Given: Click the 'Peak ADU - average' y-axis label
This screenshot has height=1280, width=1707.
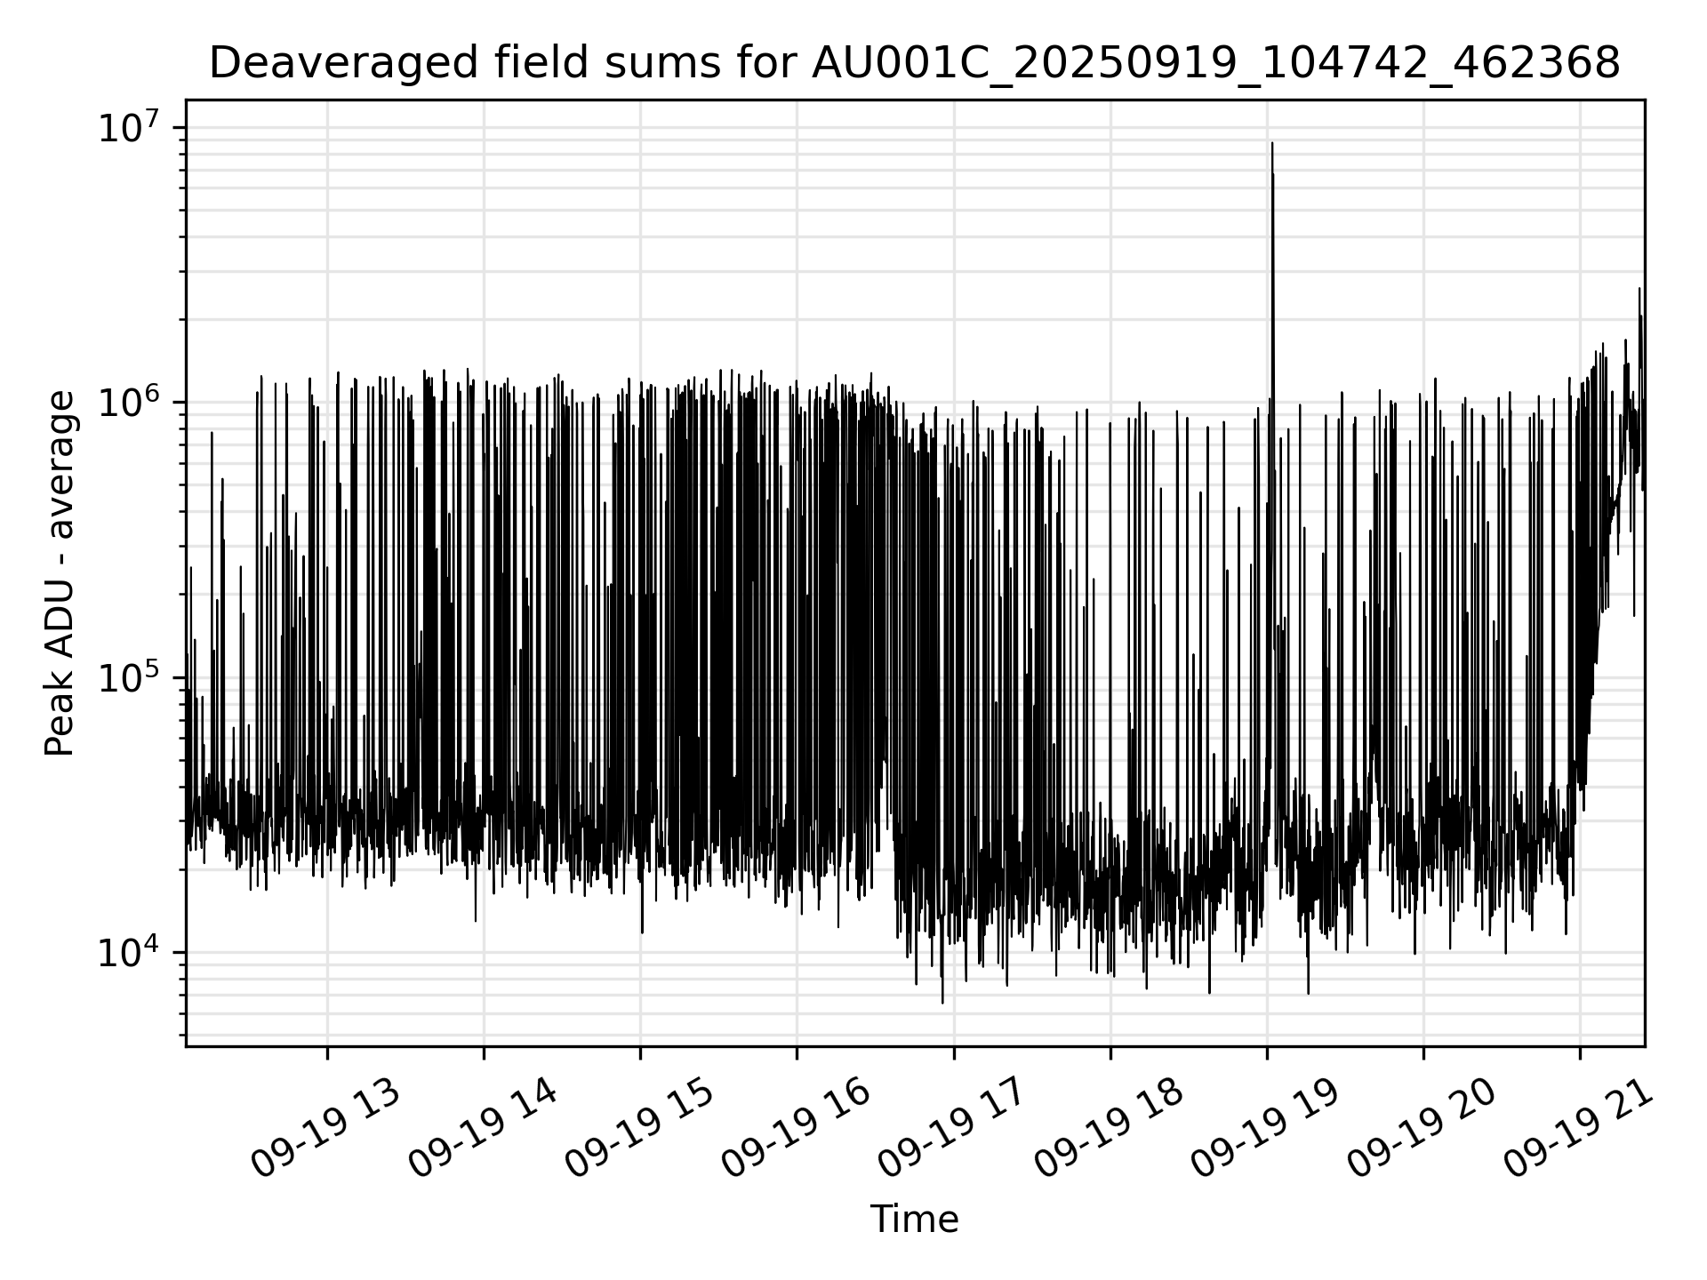Looking at the screenshot, I should (60, 573).
